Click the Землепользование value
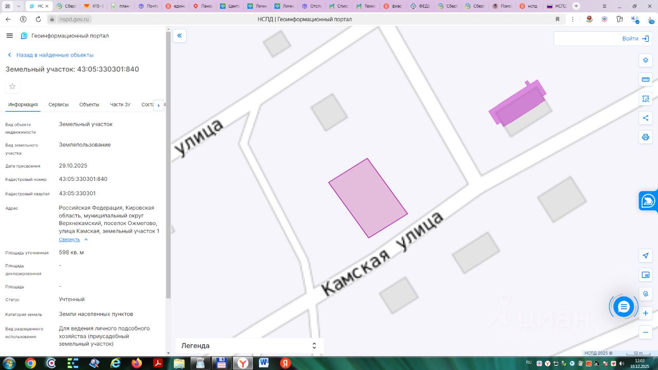 point(85,145)
